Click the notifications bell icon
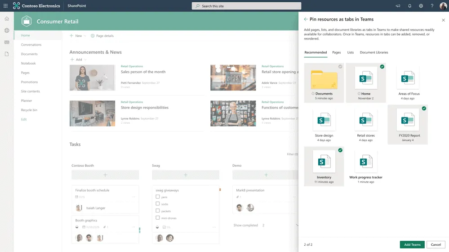 (x=409, y=6)
